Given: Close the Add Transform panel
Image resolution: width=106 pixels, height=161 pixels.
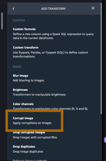Looking at the screenshot, I should tap(93, 8).
